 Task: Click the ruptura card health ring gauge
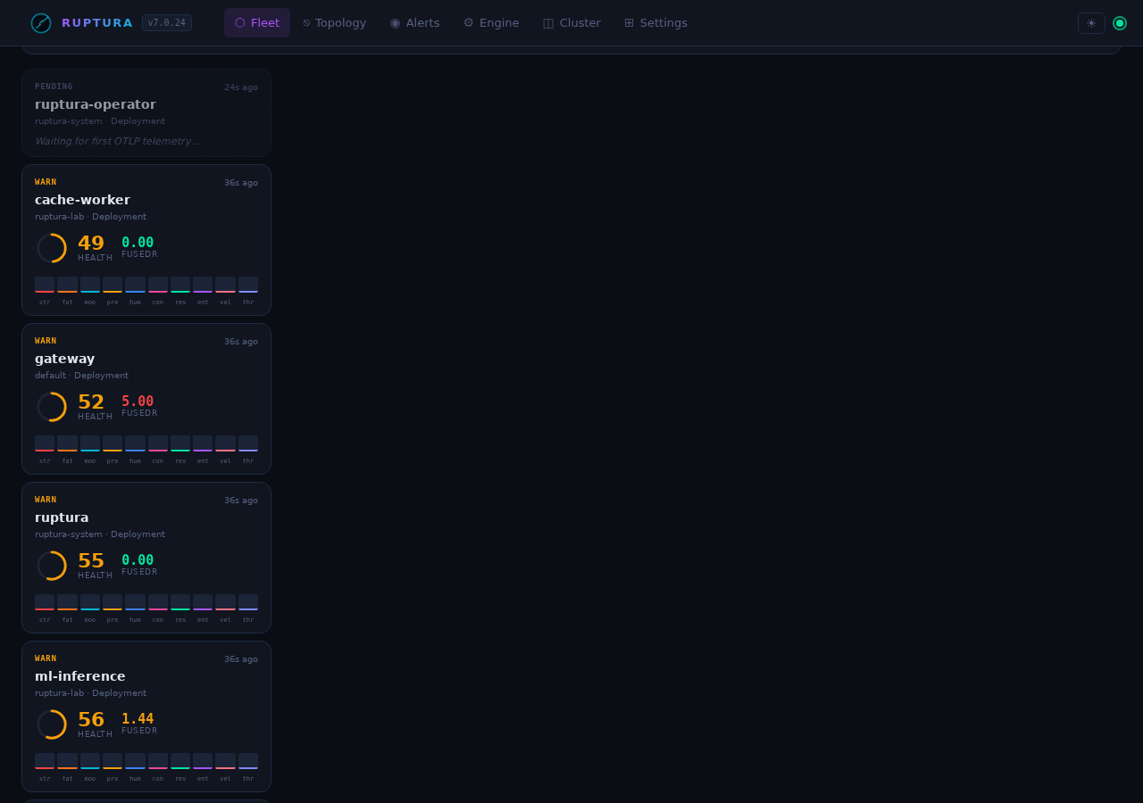coord(52,566)
